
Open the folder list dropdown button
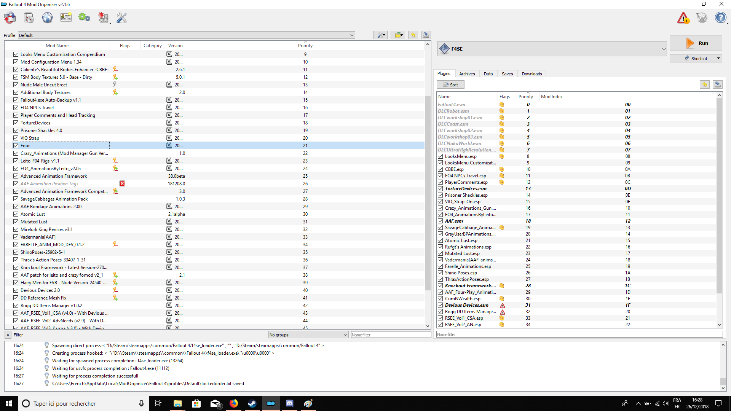pyautogui.click(x=397, y=35)
